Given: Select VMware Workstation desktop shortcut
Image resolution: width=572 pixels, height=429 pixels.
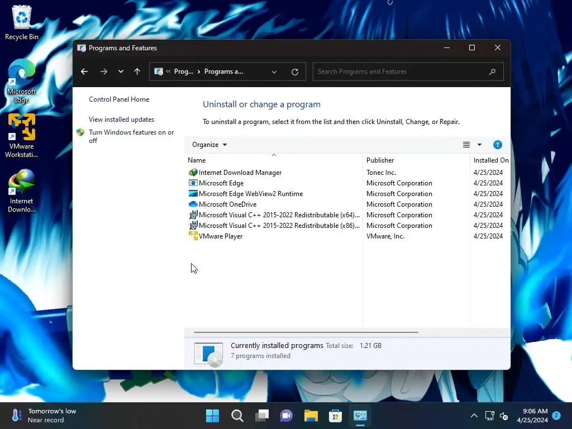Looking at the screenshot, I should pyautogui.click(x=22, y=136).
